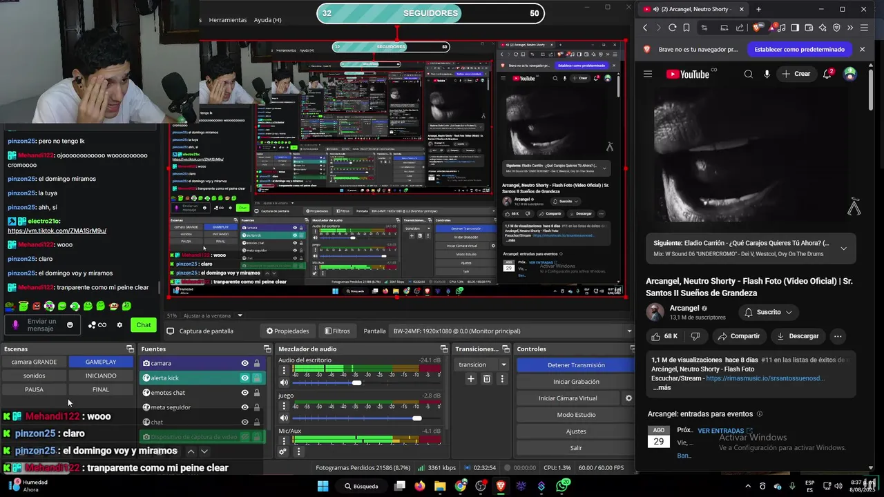Show more Brave toolbar extensions chevron
Image resolution: width=884 pixels, height=497 pixels.
click(850, 28)
